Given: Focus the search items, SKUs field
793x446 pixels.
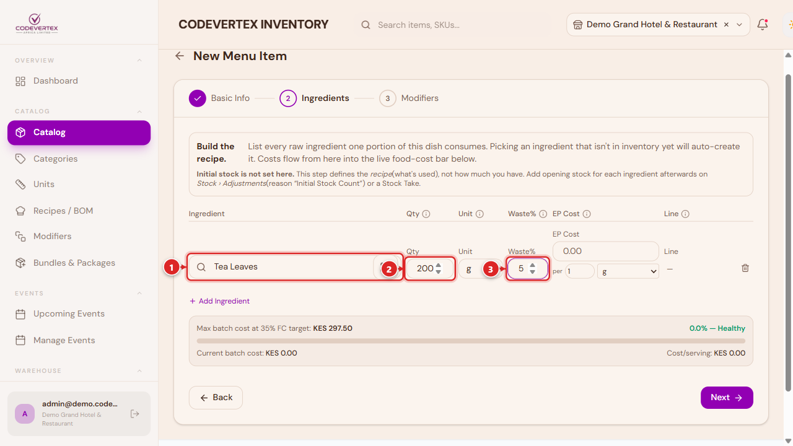Looking at the screenshot, I should tap(451, 25).
